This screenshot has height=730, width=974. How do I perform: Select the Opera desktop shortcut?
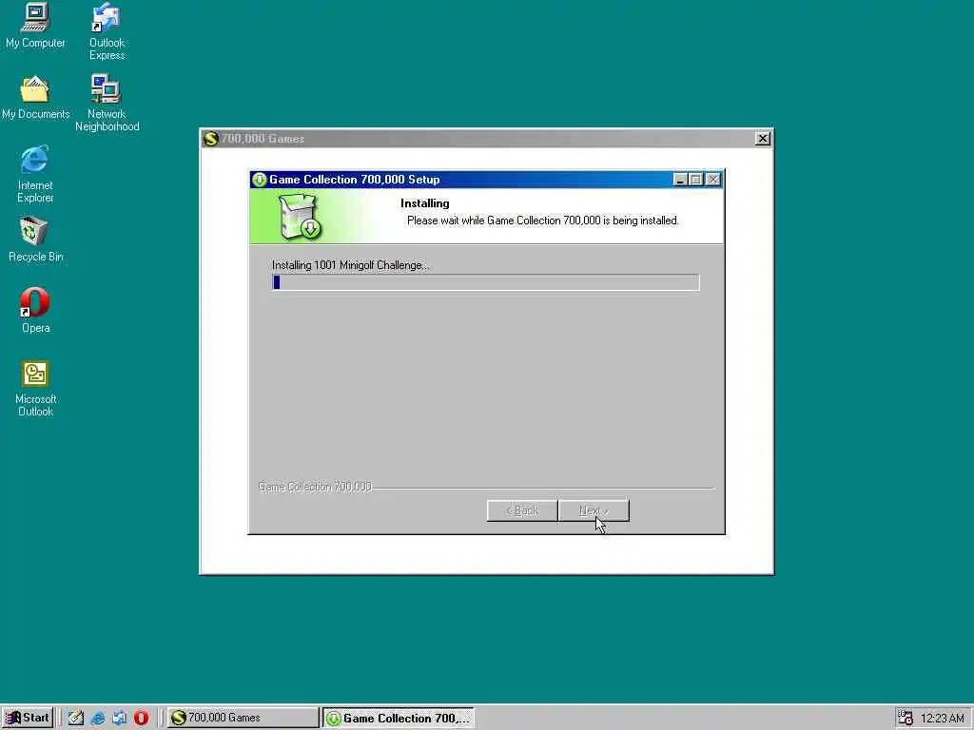pos(35,310)
